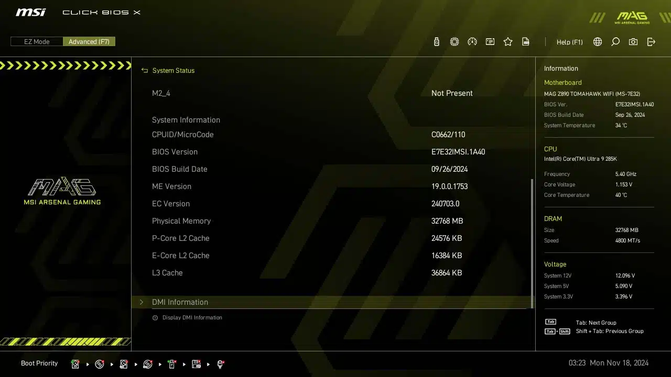Viewport: 671px width, 377px height.
Task: Click value 36864 KB
Action: tap(447, 273)
